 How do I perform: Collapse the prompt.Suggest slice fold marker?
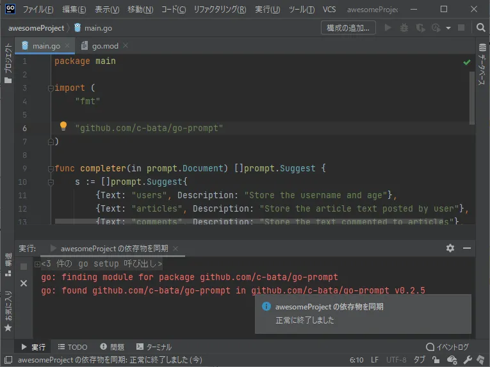(x=51, y=182)
